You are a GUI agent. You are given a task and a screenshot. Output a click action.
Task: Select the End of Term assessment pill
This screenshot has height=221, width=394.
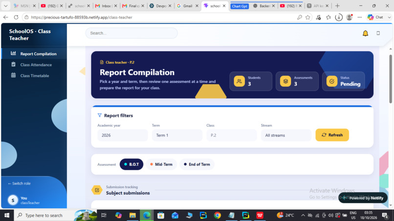pyautogui.click(x=197, y=164)
